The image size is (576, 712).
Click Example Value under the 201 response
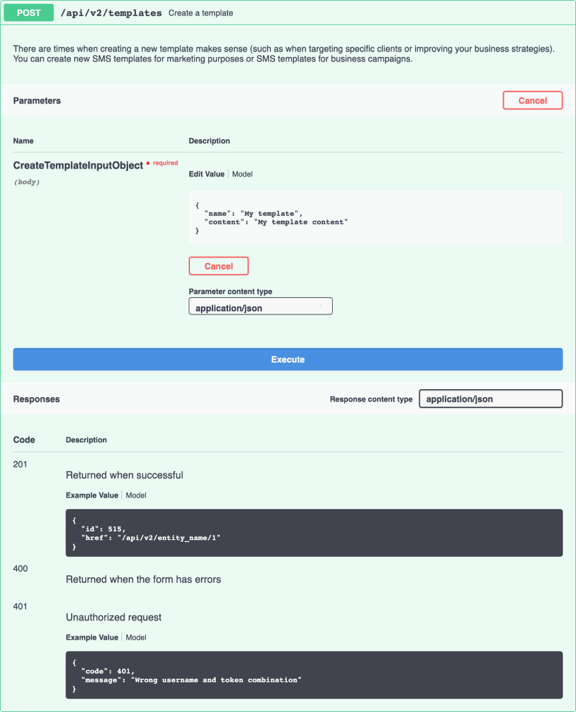(92, 495)
